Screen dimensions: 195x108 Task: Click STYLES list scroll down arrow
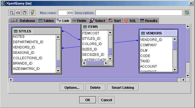(58, 71)
